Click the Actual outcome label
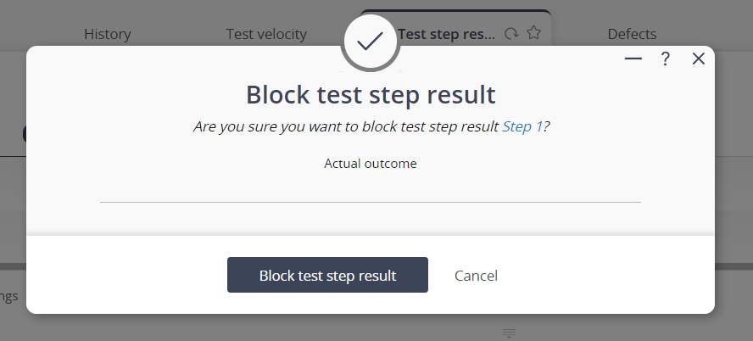This screenshot has width=753, height=341. tap(370, 163)
